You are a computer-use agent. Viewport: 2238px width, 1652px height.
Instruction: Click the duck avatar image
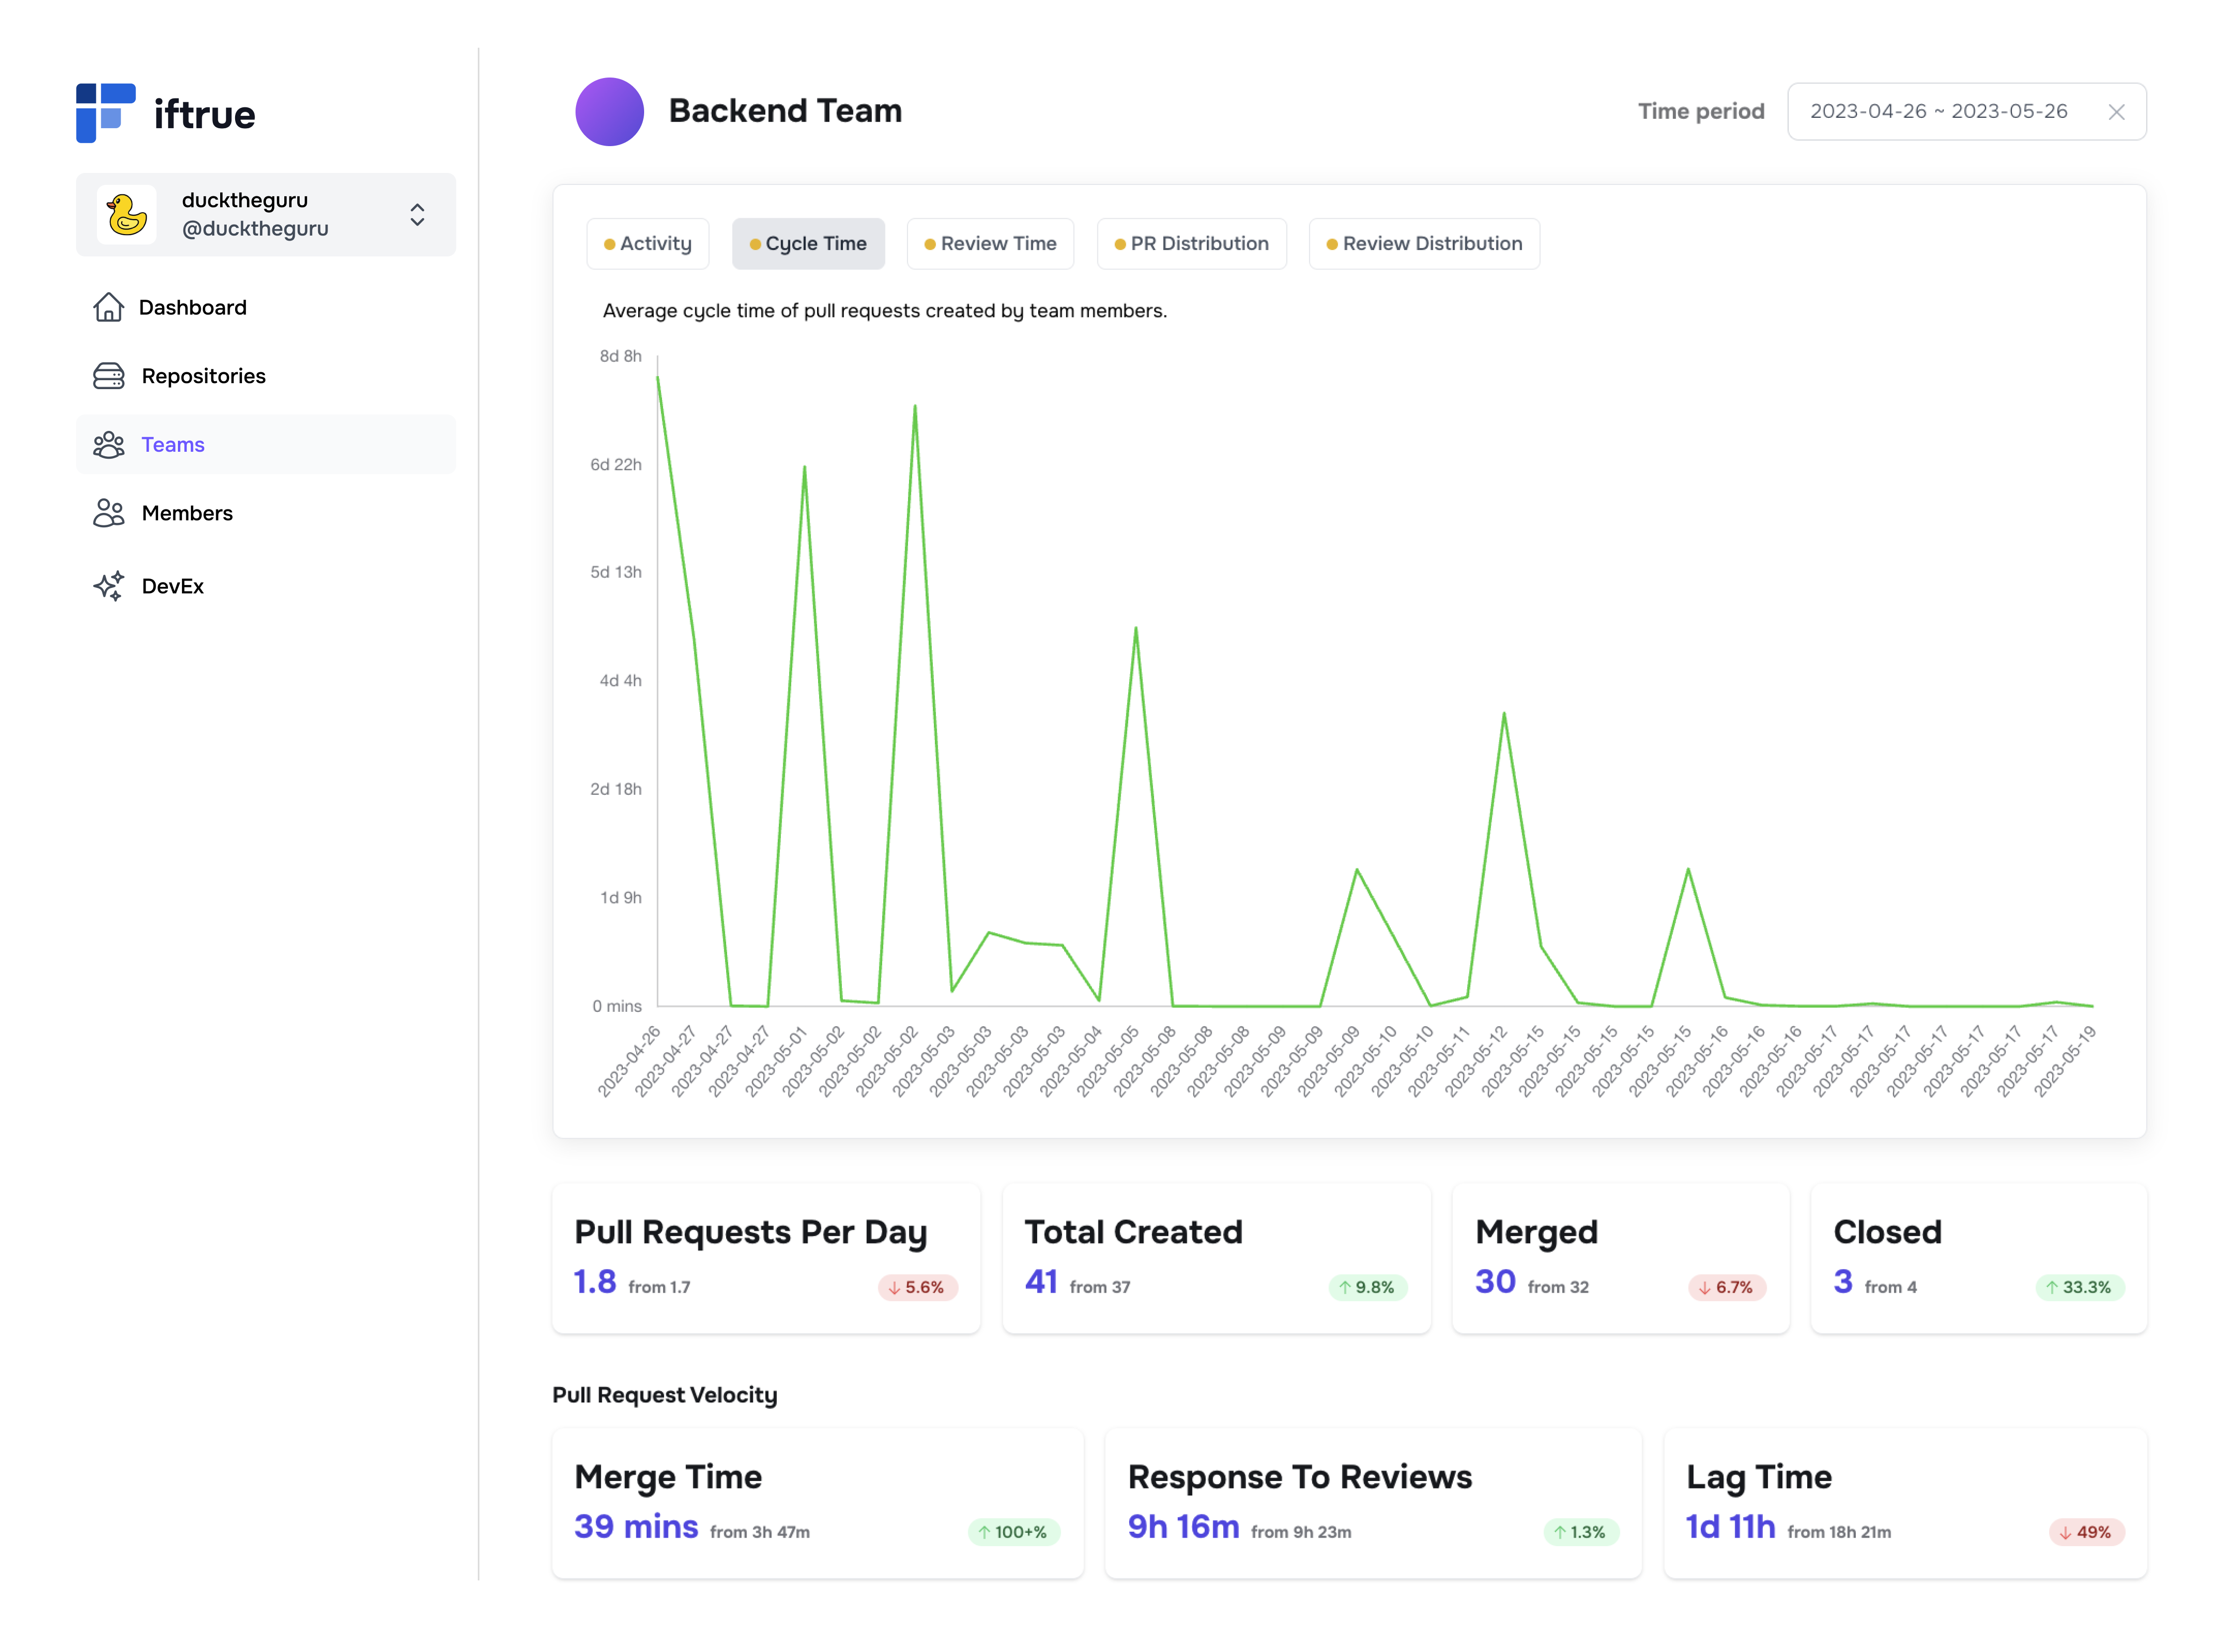(x=127, y=214)
